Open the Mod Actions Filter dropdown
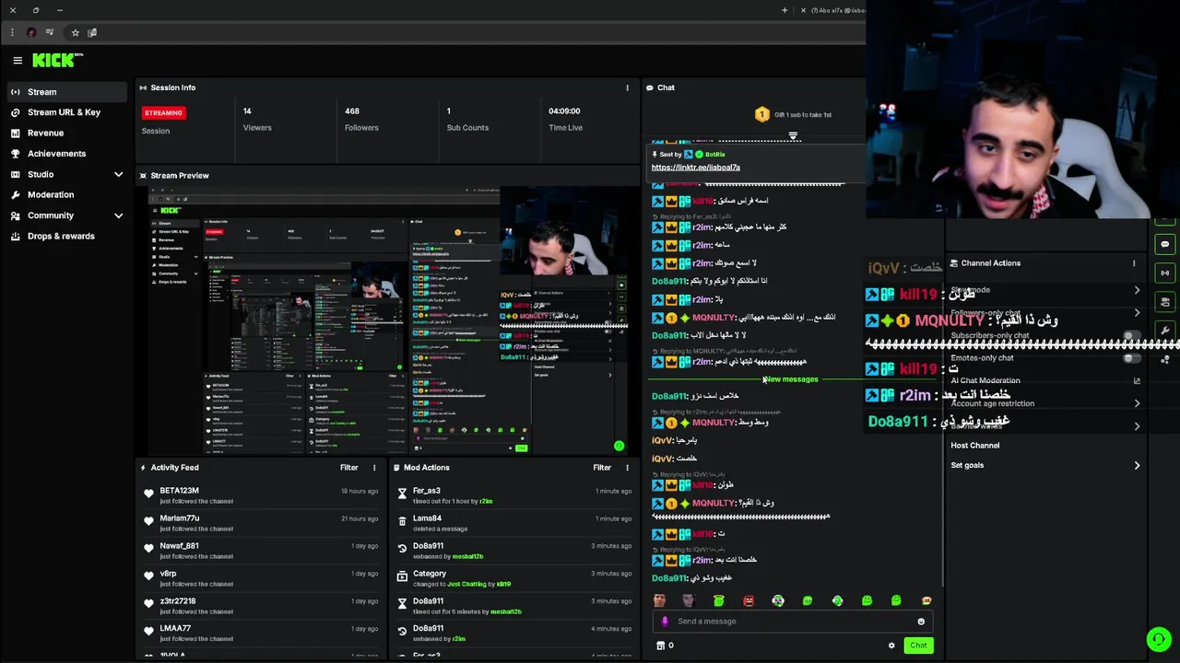This screenshot has width=1180, height=663. pyautogui.click(x=602, y=468)
